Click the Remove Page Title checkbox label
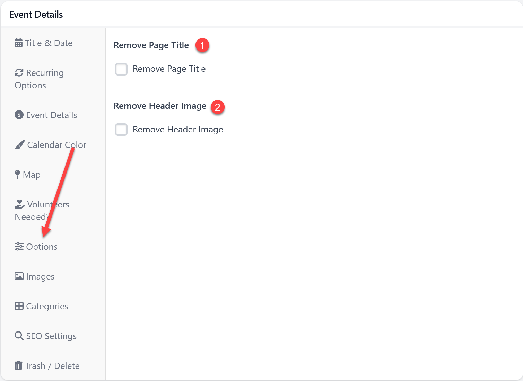This screenshot has width=523, height=381. pyautogui.click(x=169, y=69)
